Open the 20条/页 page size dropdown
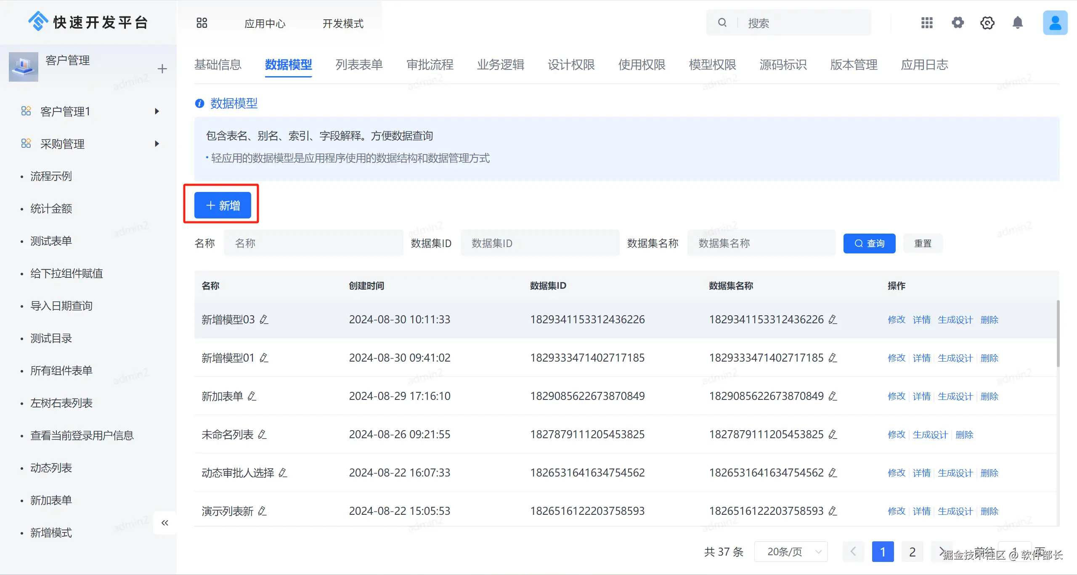Image resolution: width=1077 pixels, height=575 pixels. [791, 551]
